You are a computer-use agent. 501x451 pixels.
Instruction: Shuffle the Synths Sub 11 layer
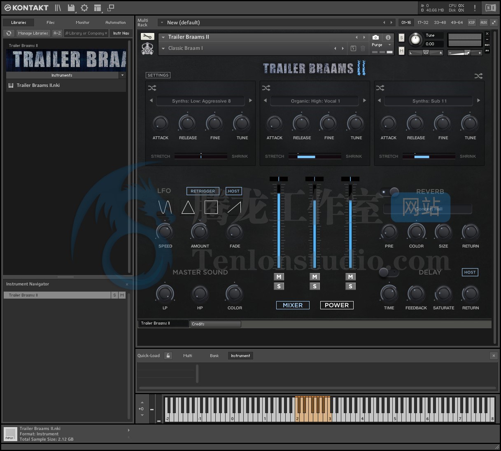pos(380,88)
